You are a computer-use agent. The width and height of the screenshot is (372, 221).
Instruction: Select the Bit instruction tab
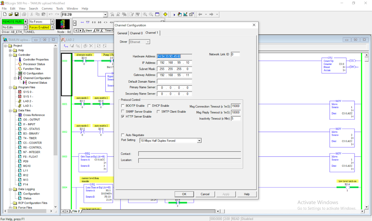tap(98, 30)
